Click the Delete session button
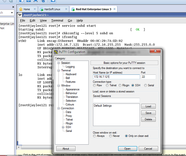The width and height of the screenshot is (186, 156). pos(148,119)
